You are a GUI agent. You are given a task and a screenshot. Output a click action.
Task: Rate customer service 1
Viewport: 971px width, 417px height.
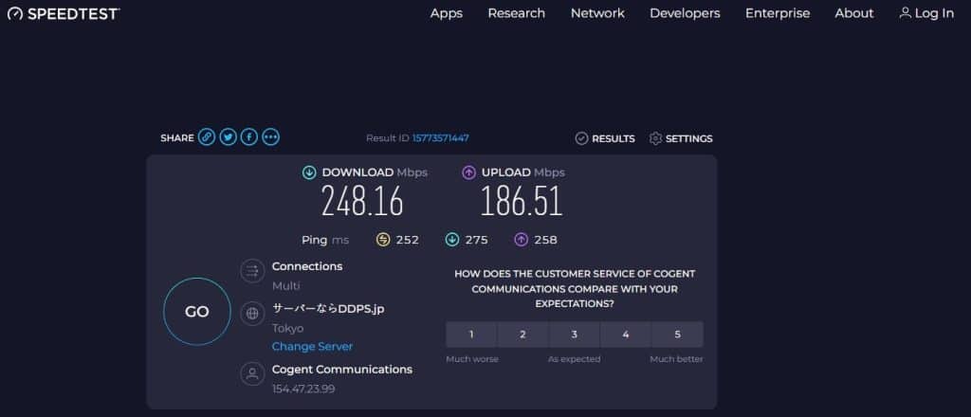(x=471, y=335)
